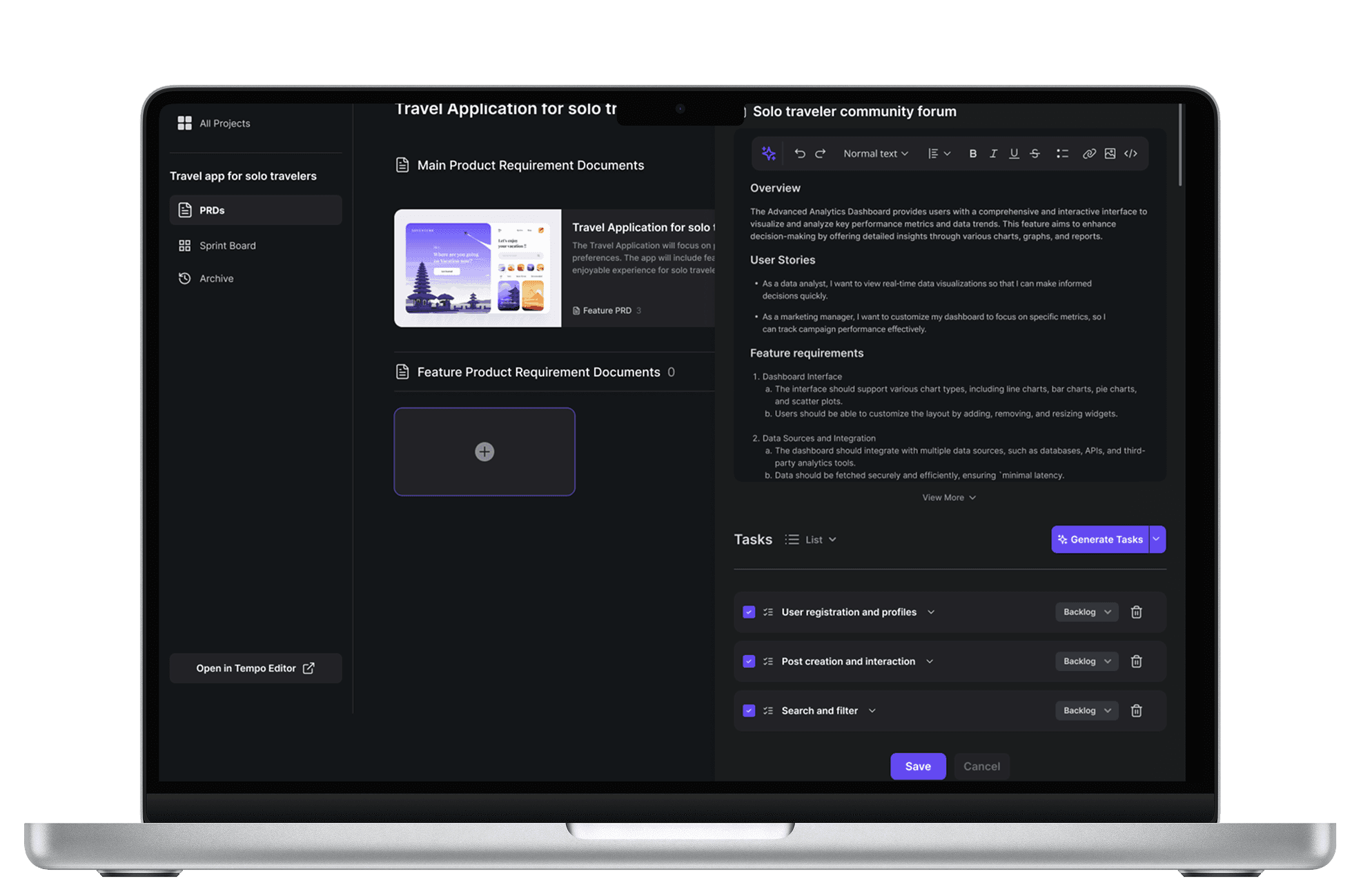The width and height of the screenshot is (1361, 885).
Task: Insert code block with the code icon
Action: pyautogui.click(x=1130, y=153)
